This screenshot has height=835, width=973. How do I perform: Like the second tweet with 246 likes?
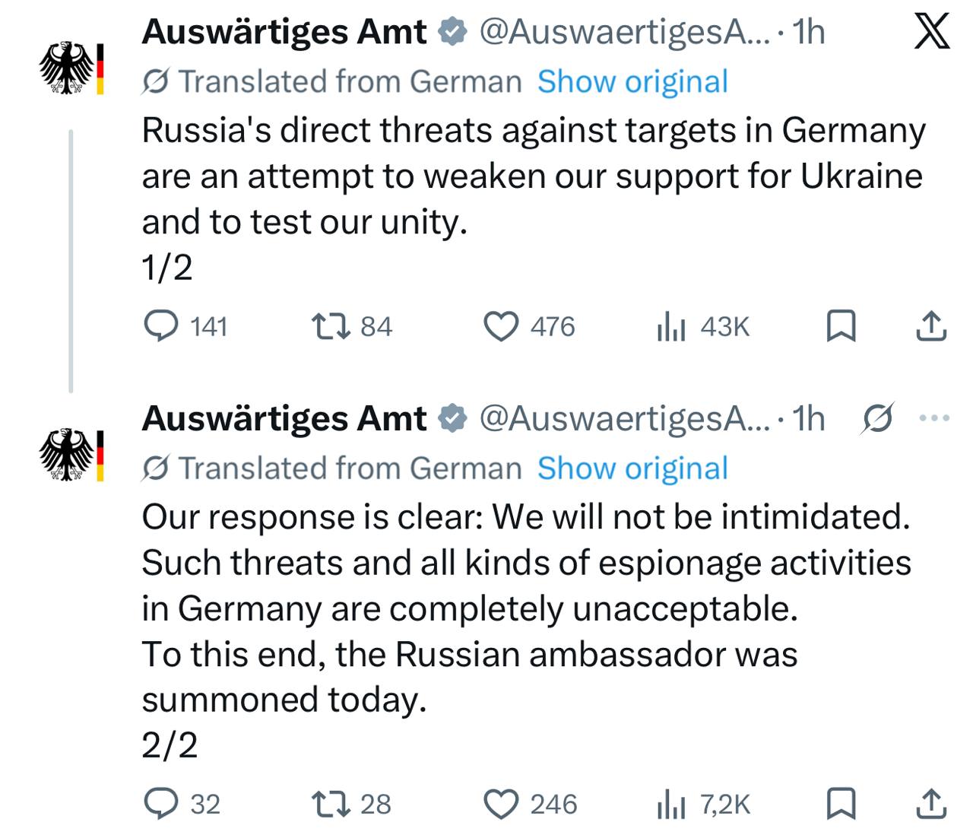coord(501,804)
